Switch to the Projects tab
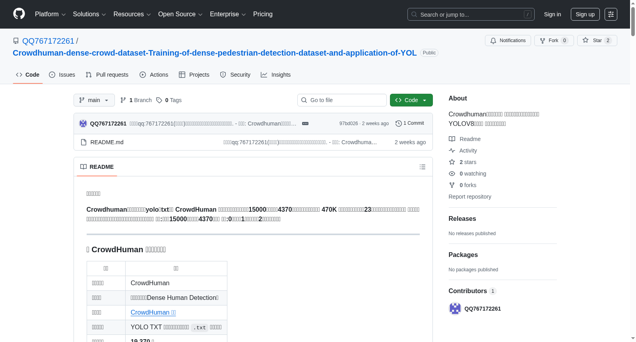The width and height of the screenshot is (636, 342). (194, 75)
